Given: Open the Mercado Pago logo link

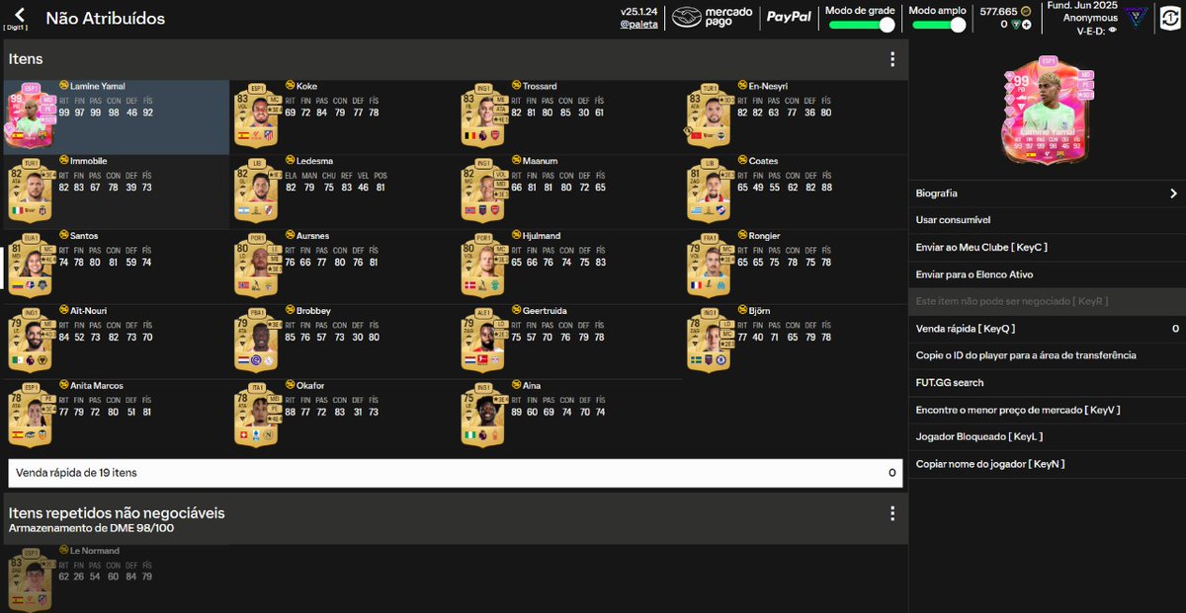Looking at the screenshot, I should 713,17.
